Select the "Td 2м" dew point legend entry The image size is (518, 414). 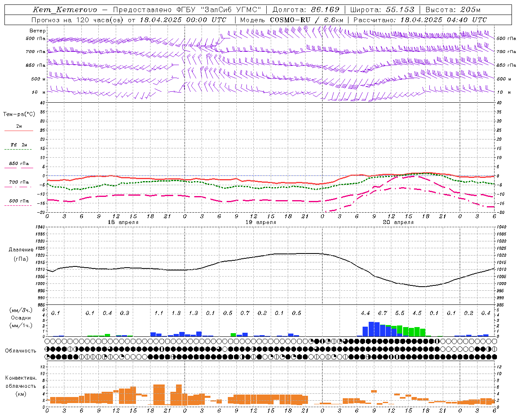point(19,145)
